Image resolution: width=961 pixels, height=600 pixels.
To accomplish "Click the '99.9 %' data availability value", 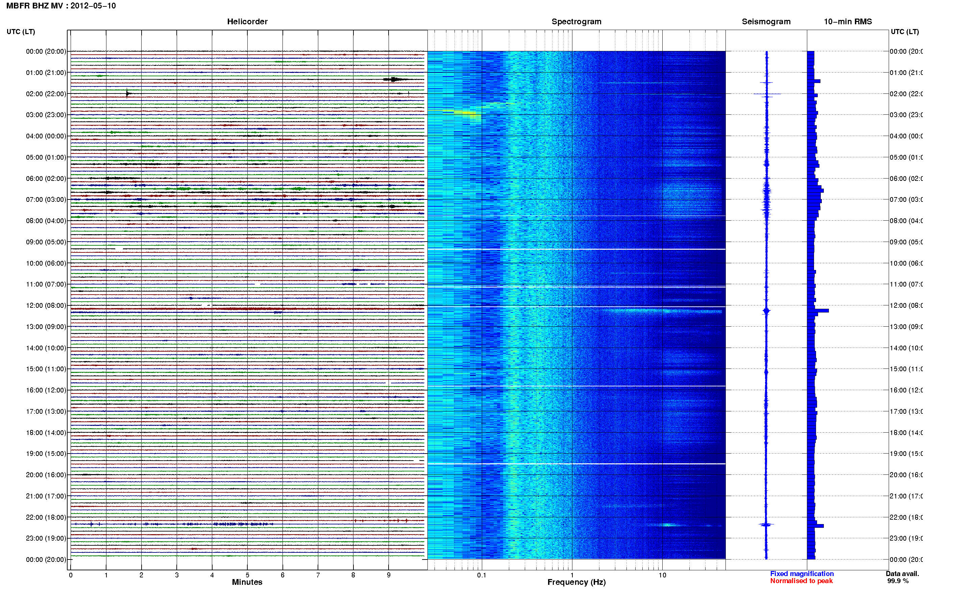I will 898,581.
